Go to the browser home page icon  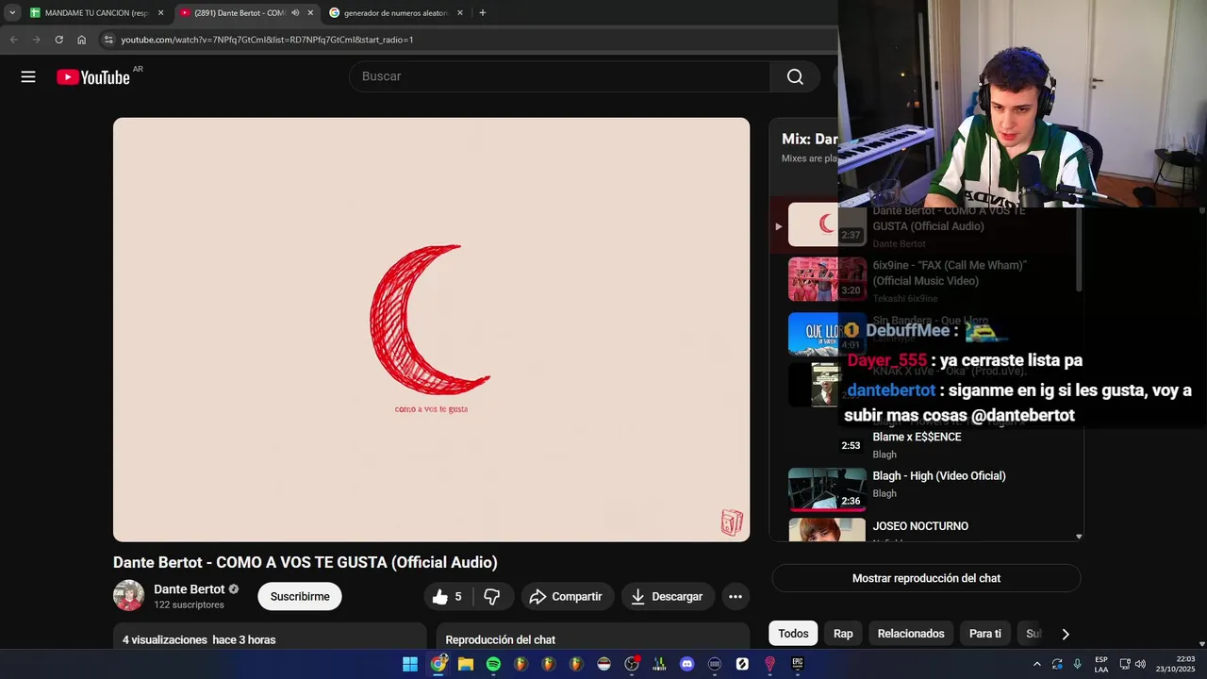(x=82, y=40)
